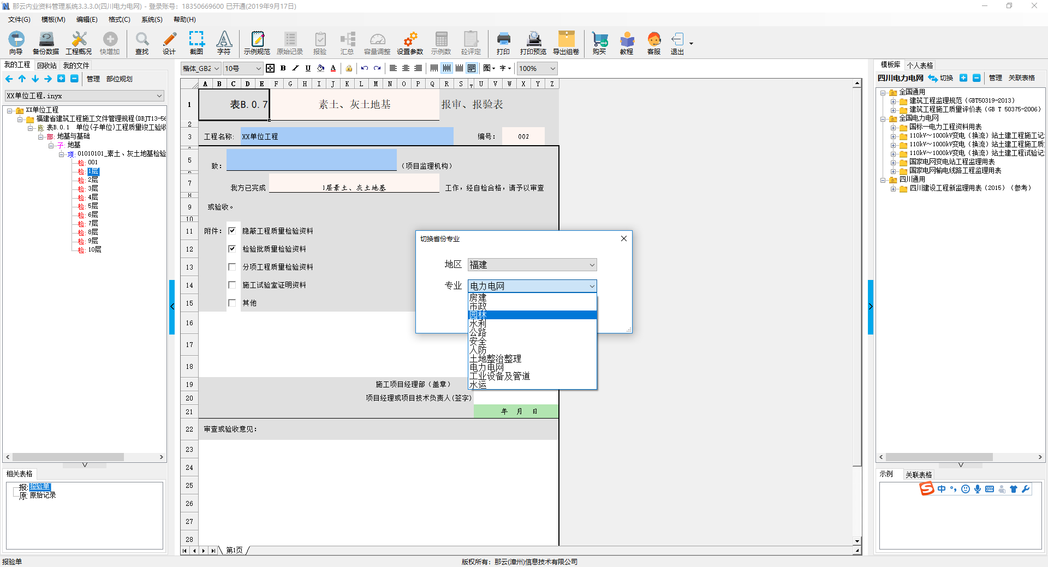The width and height of the screenshot is (1048, 567).
Task: Click the 容量调整 capacity adjust icon
Action: 377,43
